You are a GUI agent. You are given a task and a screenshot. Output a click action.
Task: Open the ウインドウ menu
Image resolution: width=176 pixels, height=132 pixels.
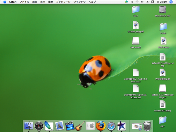point(79,2)
